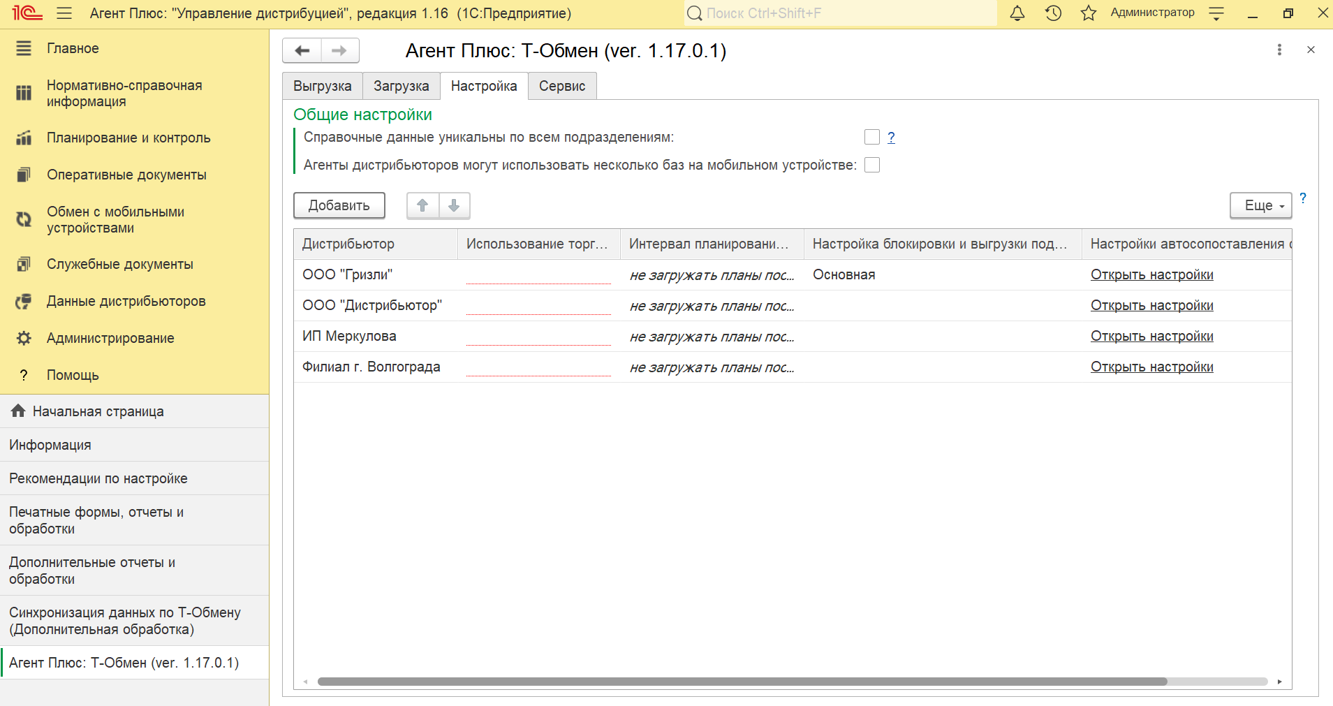Toggle Агенты дистрибьюторов несколько баз checkbox
This screenshot has width=1333, height=706.
(872, 165)
